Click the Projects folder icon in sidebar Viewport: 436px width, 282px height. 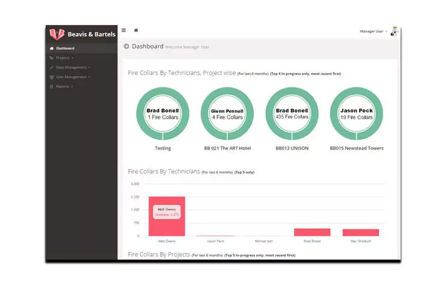(51, 58)
